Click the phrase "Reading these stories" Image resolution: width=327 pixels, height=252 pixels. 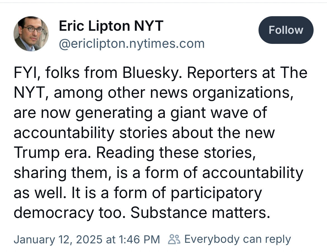176,153
